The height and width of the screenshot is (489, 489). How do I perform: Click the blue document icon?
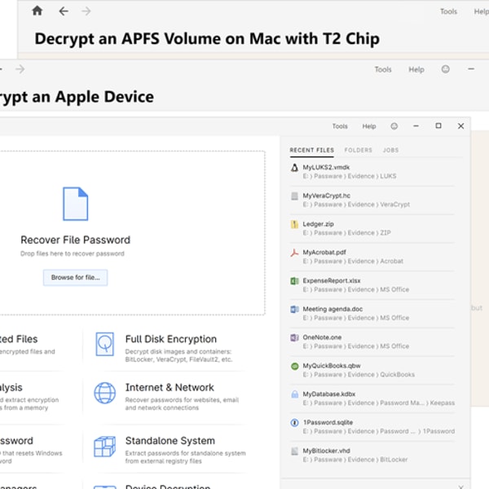tap(76, 204)
